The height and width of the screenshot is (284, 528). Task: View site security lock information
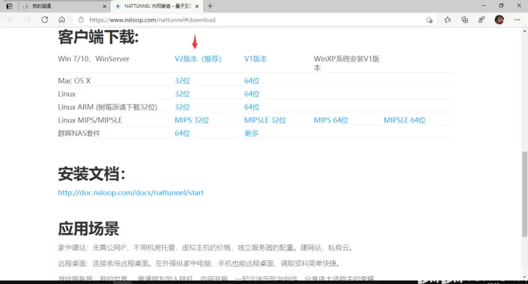tap(81, 20)
